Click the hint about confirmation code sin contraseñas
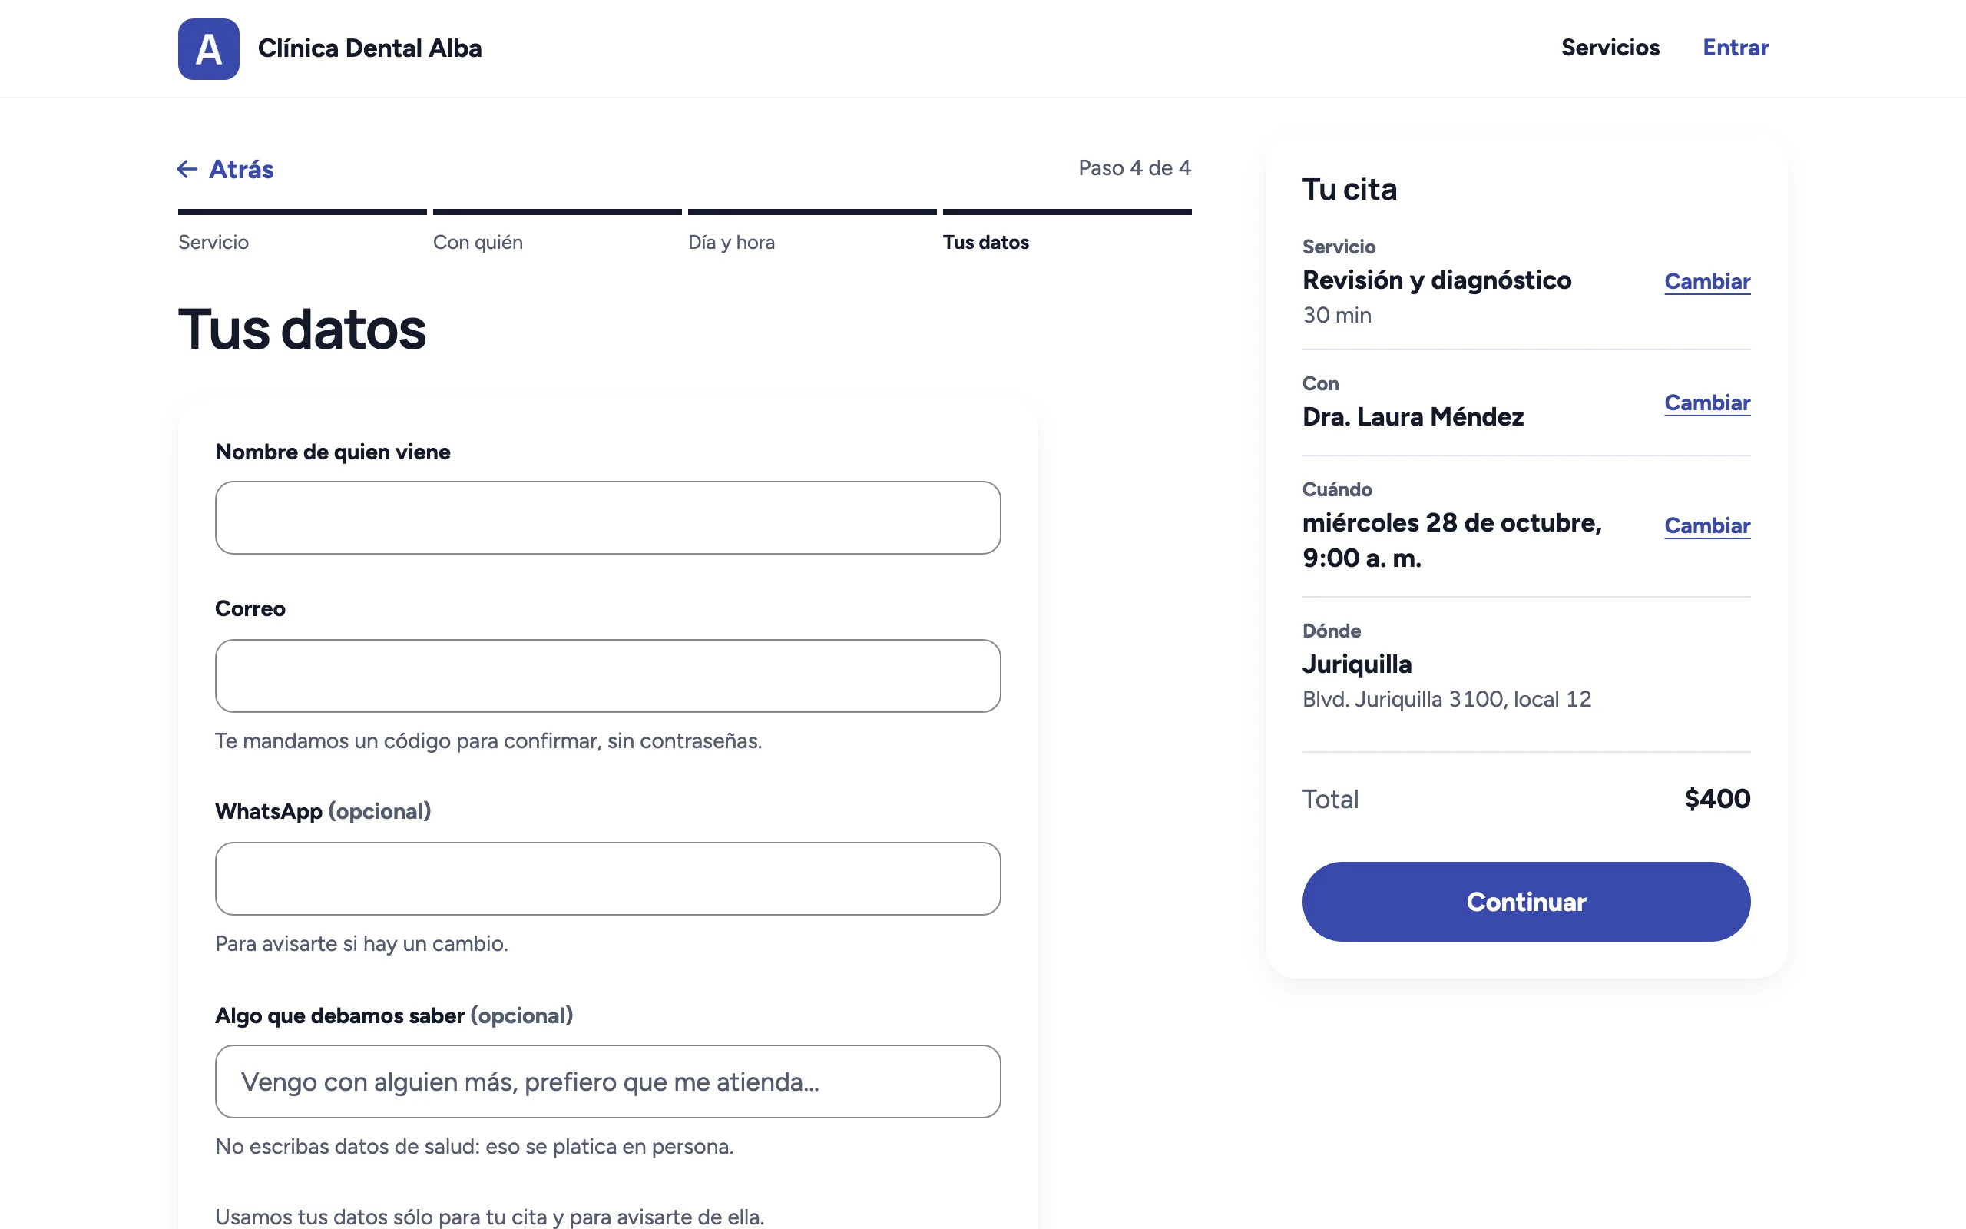 [x=488, y=741]
